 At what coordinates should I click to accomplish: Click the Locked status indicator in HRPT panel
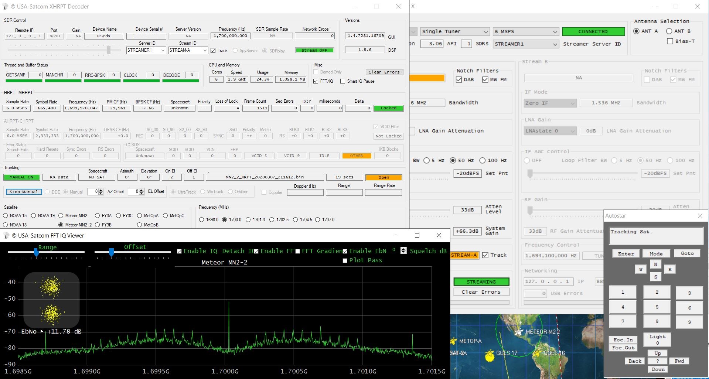pyautogui.click(x=388, y=108)
